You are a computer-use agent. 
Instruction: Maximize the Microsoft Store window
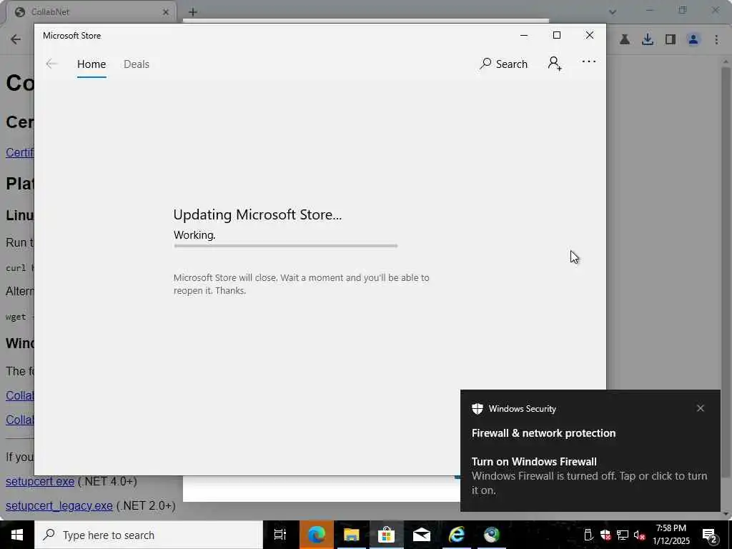click(556, 36)
